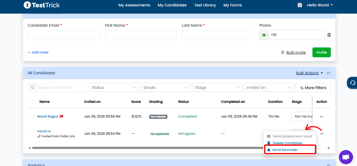This screenshot has width=357, height=166.
Task: Click the Not Suitable grading badge
Action: click(x=158, y=117)
